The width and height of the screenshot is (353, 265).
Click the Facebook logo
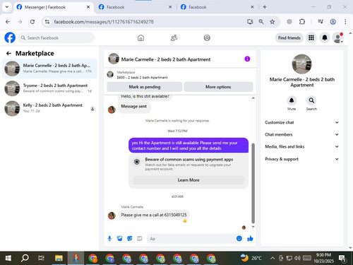coord(10,37)
